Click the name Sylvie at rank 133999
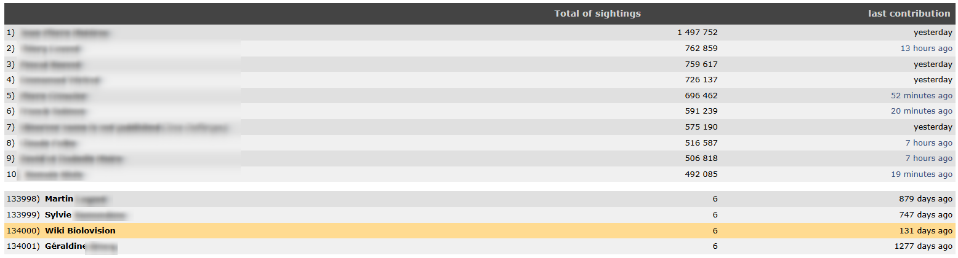The width and height of the screenshot is (958, 258). pos(58,215)
